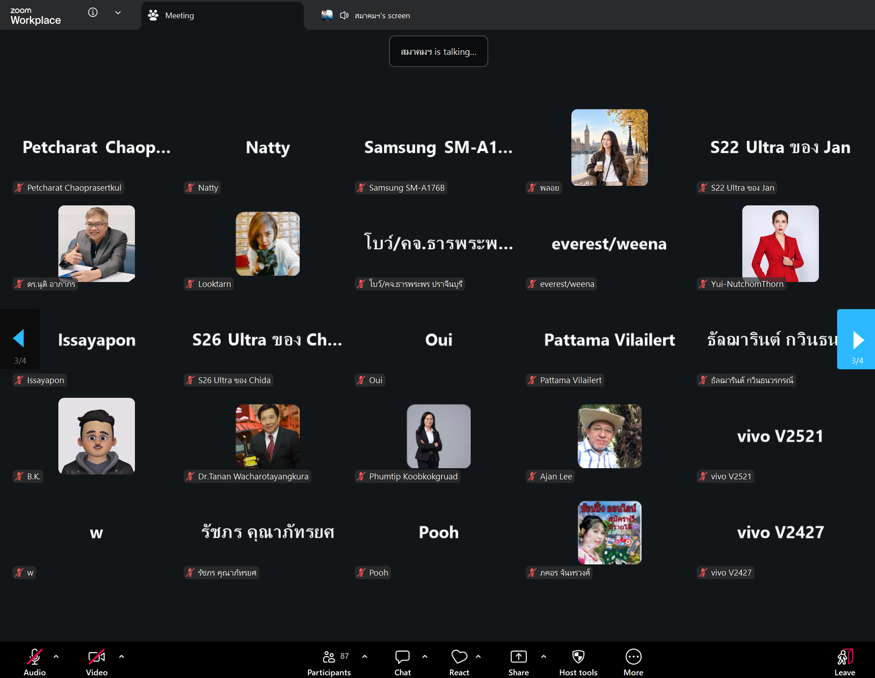Viewport: 875px width, 678px height.
Task: Open the Chat panel
Action: click(403, 662)
